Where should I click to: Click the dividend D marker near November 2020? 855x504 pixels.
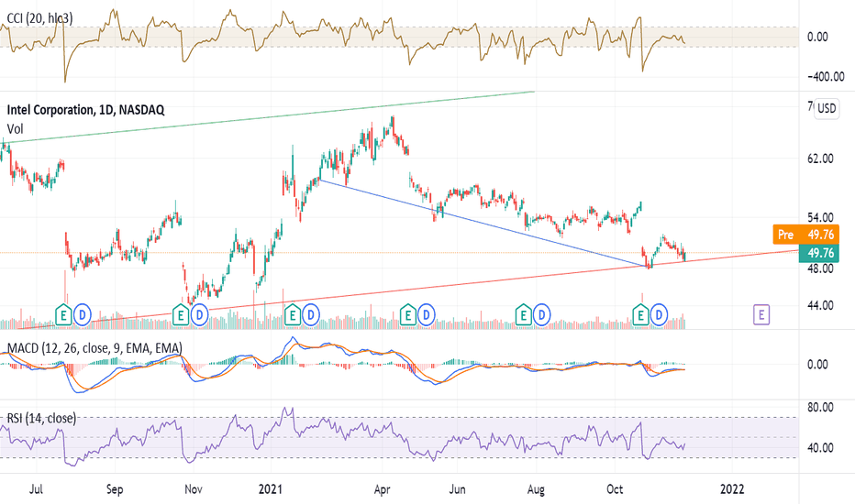click(x=200, y=314)
